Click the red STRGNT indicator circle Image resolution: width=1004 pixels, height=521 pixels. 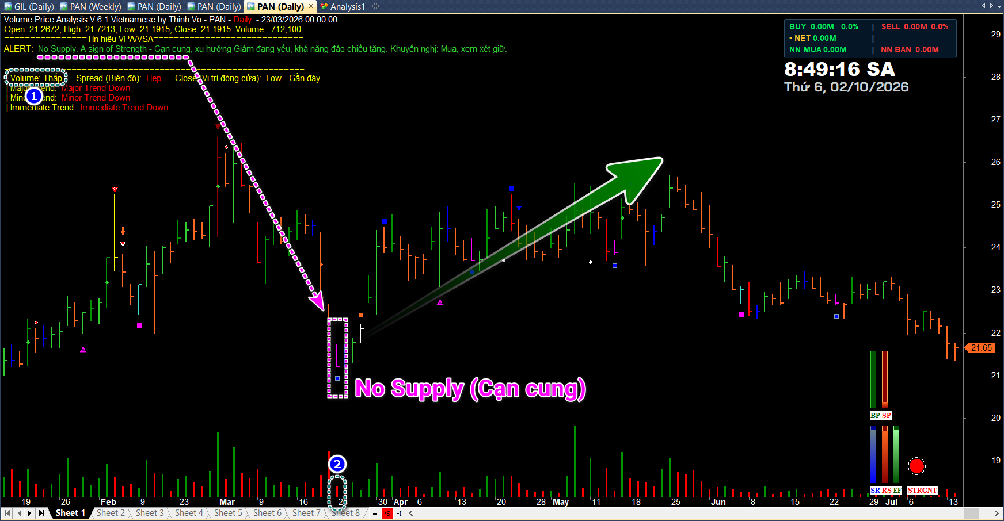click(916, 466)
